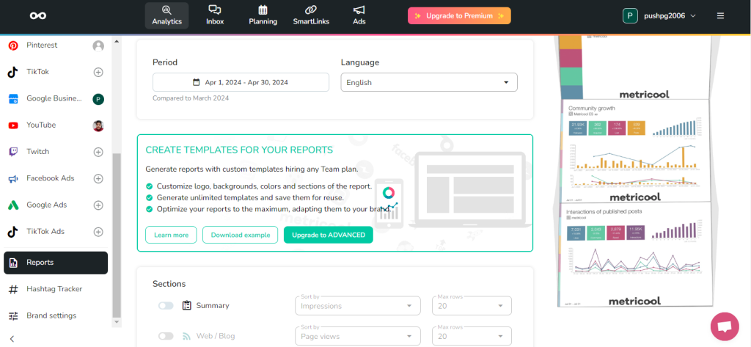
Task: Open the hamburger menu
Action: point(720,16)
